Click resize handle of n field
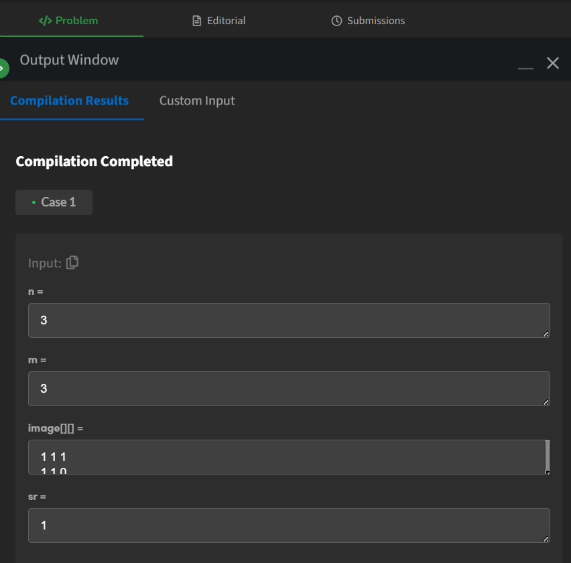Image resolution: width=571 pixels, height=563 pixels. pos(546,334)
